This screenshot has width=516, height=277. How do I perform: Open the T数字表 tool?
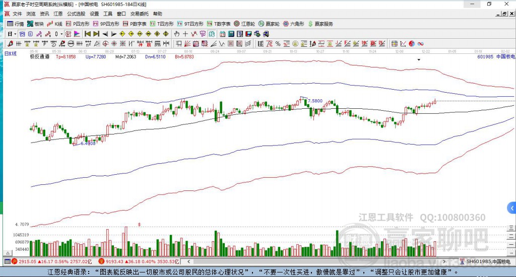pos(219,24)
